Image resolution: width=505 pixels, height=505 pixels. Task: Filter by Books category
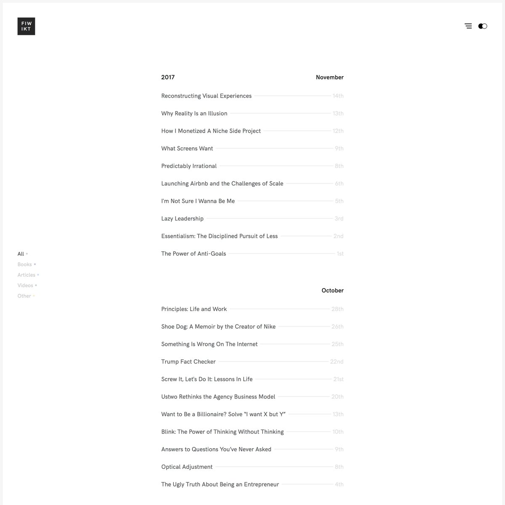(x=25, y=265)
